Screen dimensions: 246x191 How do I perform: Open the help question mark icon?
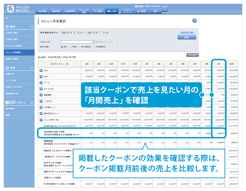(x=194, y=21)
